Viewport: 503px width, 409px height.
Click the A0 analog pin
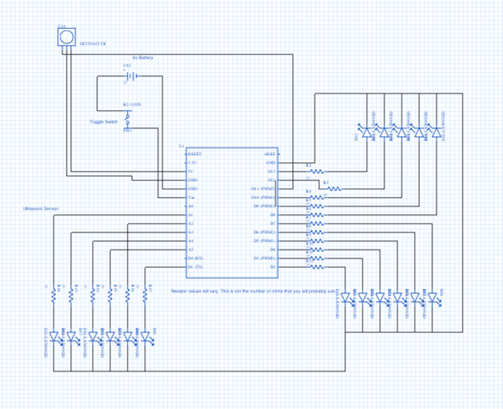click(x=191, y=206)
